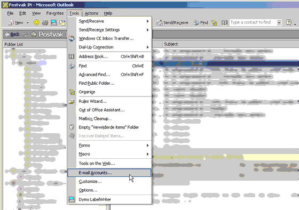The width and height of the screenshot is (299, 210).
Task: Click the Move to Folder toolbar icon
Action: coord(62,23)
